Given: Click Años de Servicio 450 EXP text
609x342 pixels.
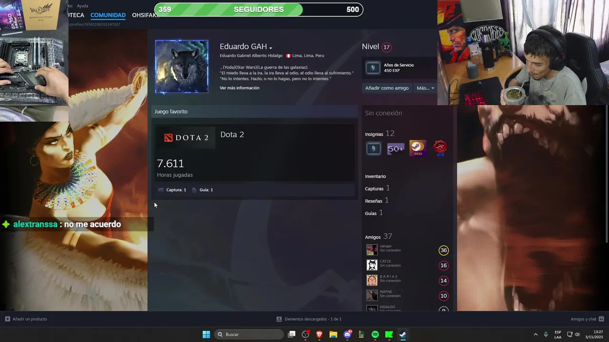Looking at the screenshot, I should tap(399, 68).
